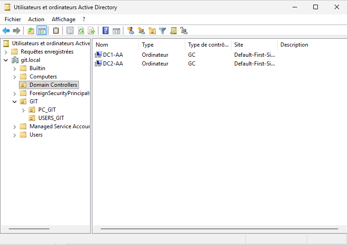Collapse the git.local domain node
Image resolution: width=347 pixels, height=245 pixels.
click(x=6, y=60)
